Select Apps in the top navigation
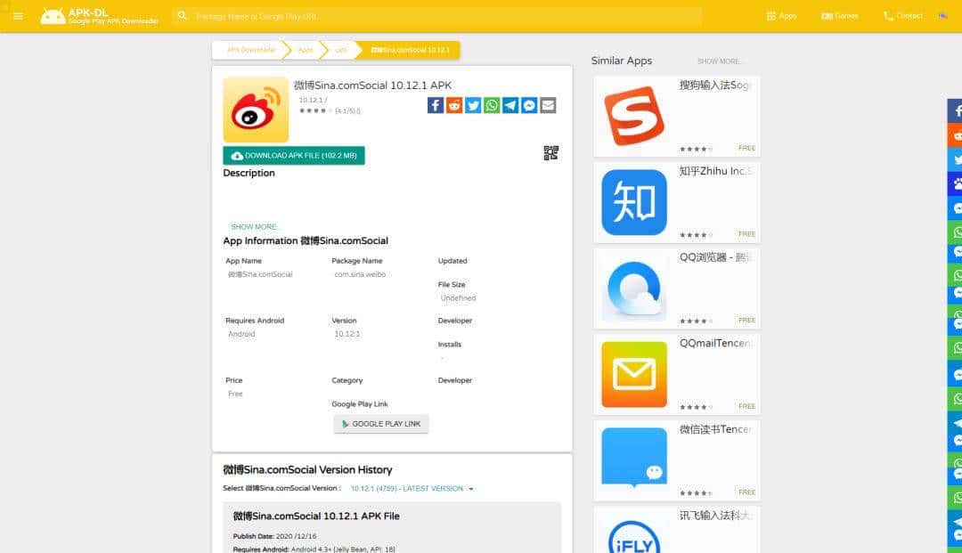Viewport: 962px width, 553px height. click(780, 15)
